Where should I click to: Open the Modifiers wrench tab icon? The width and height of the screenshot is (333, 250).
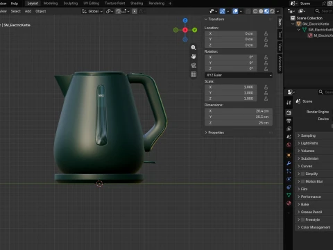coord(289,163)
